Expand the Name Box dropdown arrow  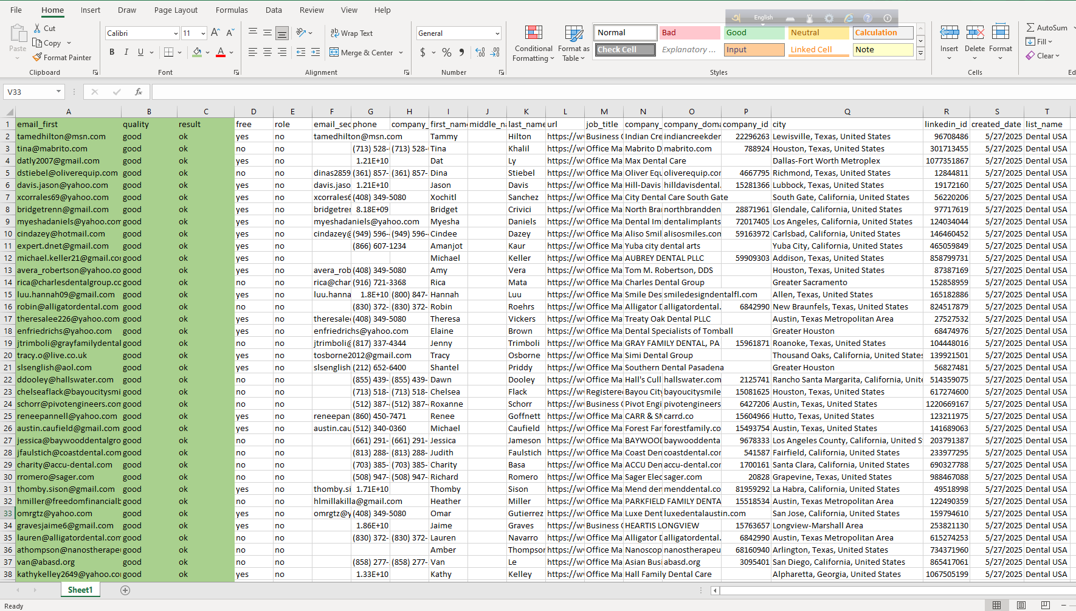pyautogui.click(x=59, y=92)
